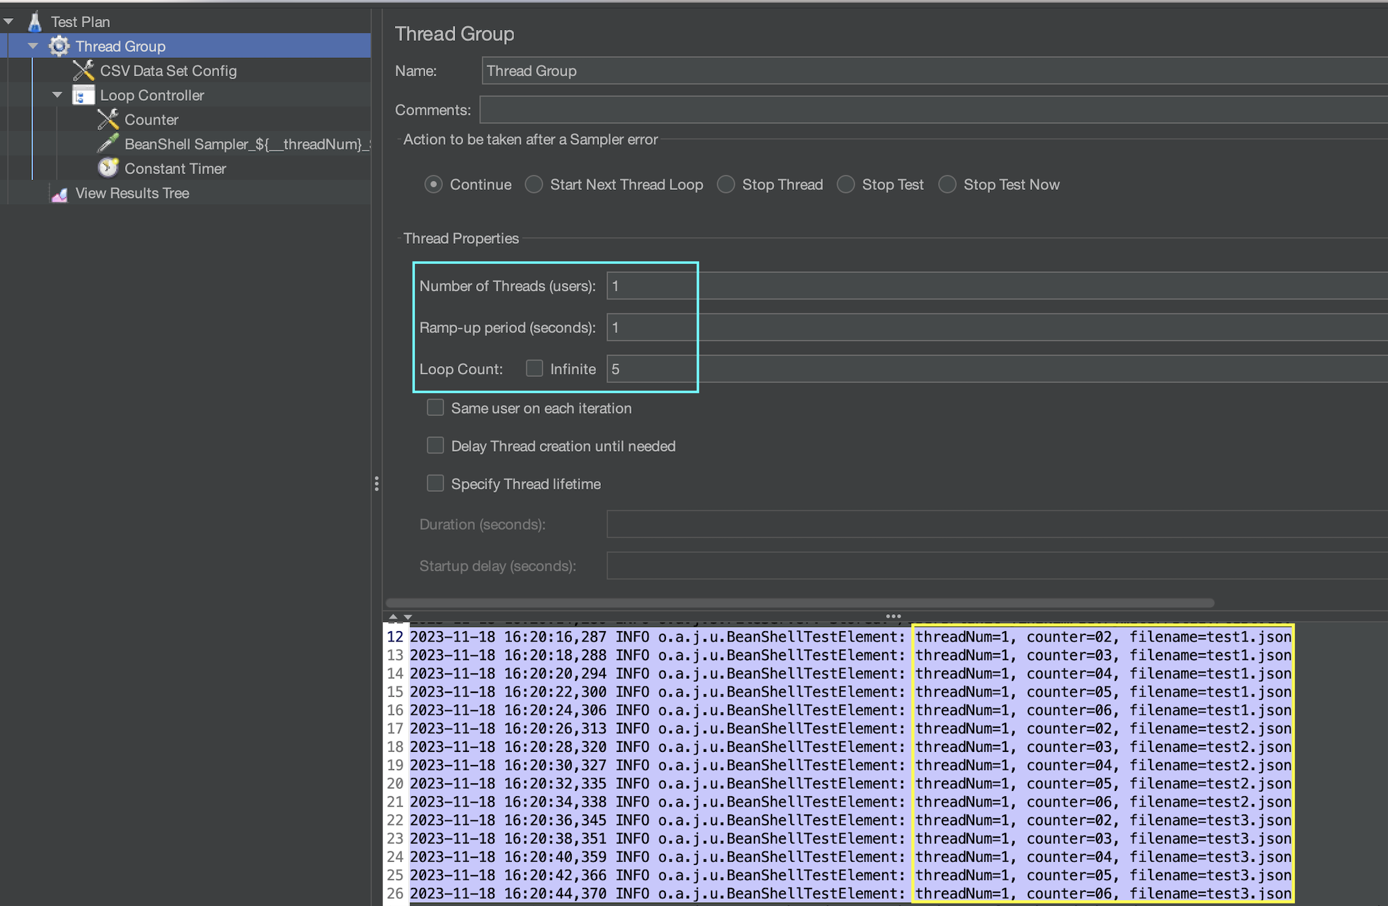Collapse the Loop Controller node arrow
Screen dimensions: 1388x906
coord(57,95)
